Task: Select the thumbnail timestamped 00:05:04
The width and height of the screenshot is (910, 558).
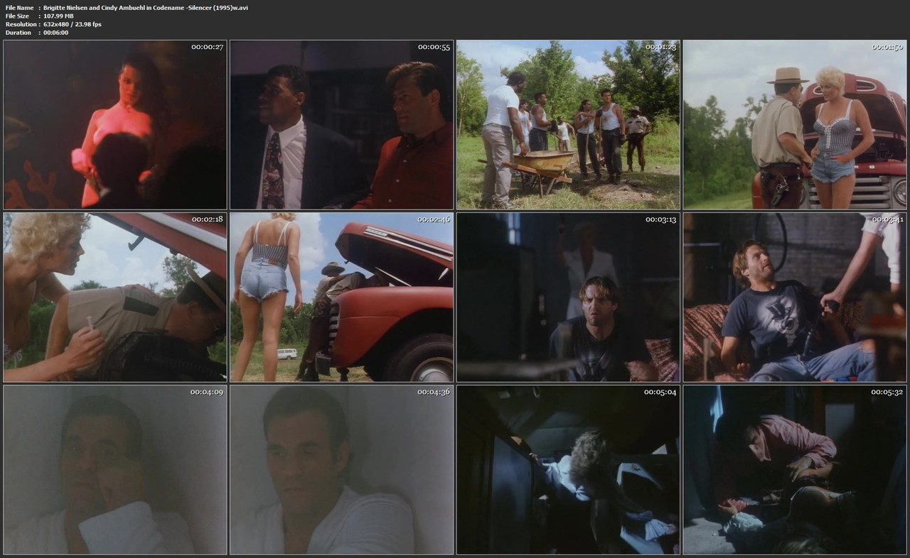Action: click(x=568, y=470)
